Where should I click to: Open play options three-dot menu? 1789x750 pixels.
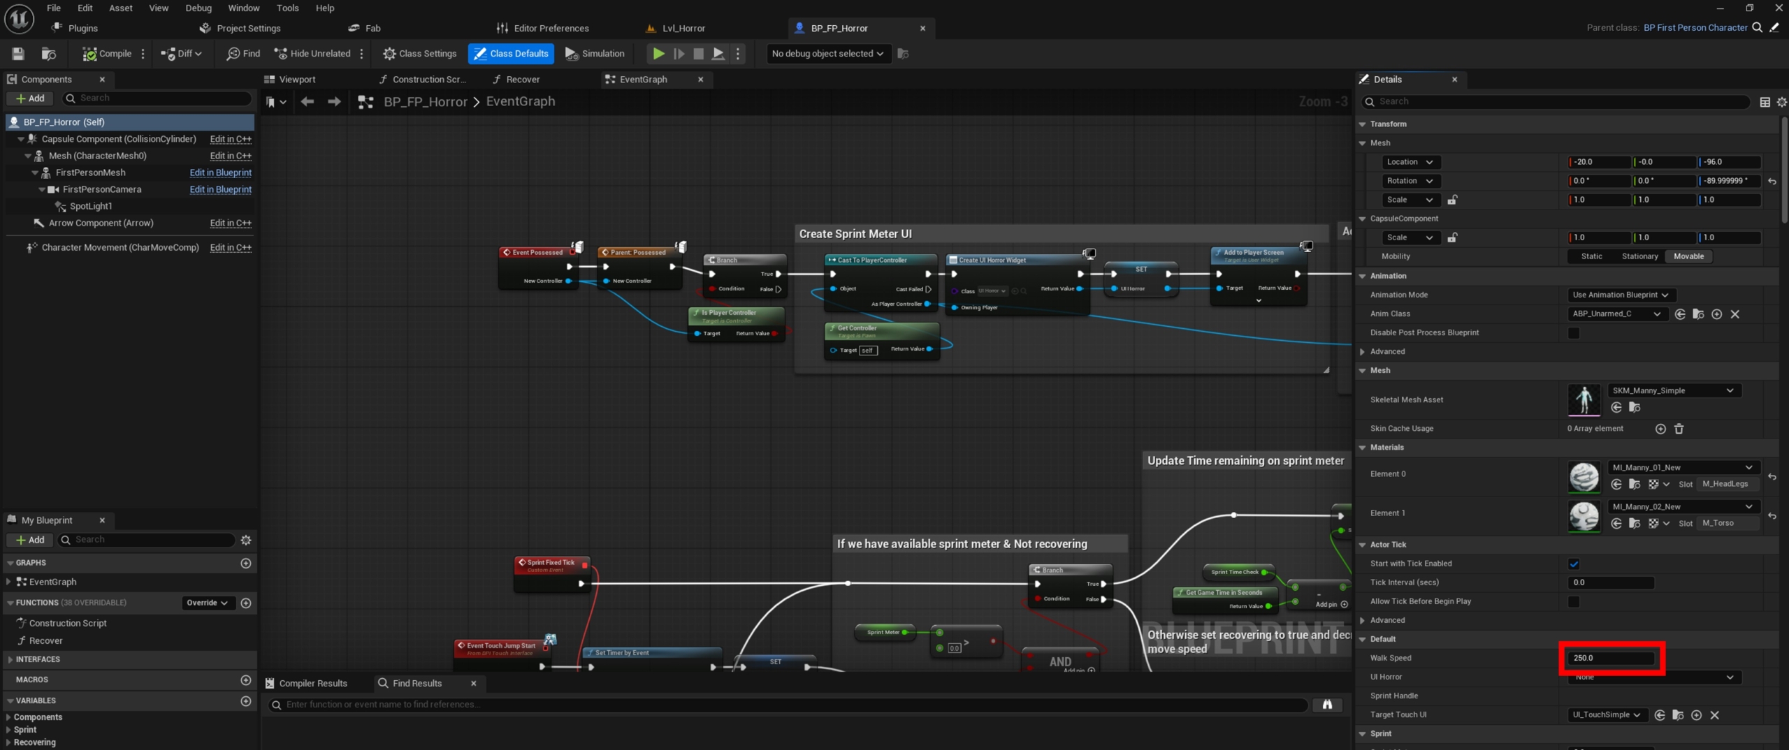[x=738, y=54]
